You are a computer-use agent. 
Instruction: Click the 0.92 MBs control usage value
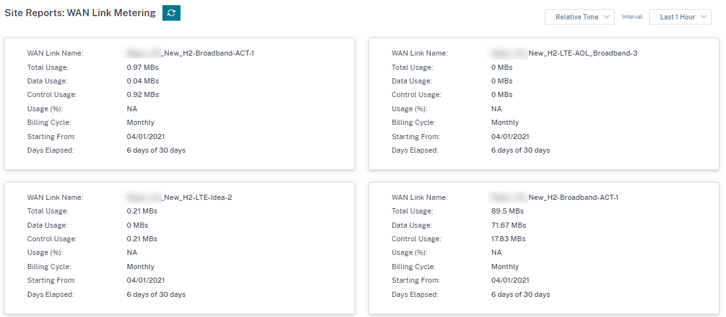coord(142,94)
